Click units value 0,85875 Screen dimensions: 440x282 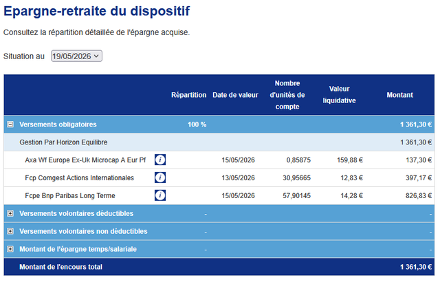298,160
